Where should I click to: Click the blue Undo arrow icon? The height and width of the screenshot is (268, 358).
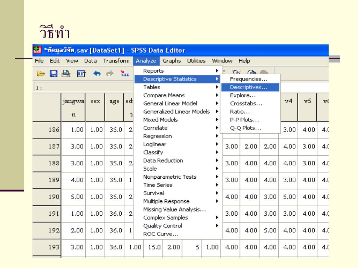97,73
